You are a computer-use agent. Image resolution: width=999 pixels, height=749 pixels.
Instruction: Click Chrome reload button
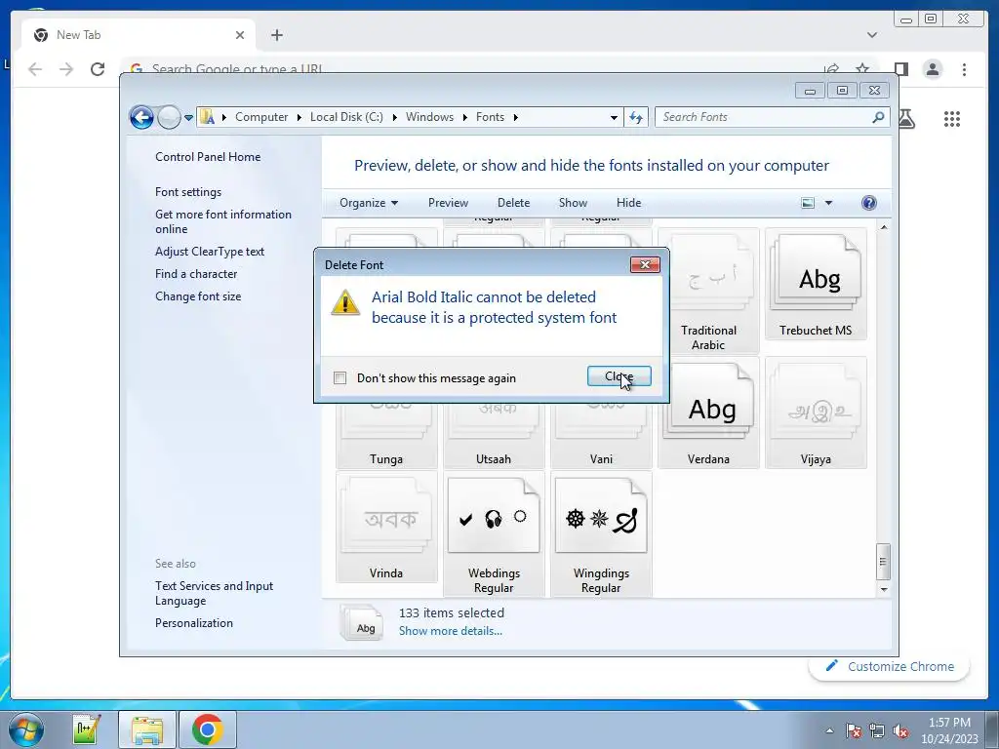(x=98, y=69)
